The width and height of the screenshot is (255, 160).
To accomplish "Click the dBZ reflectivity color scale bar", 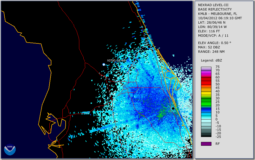I will tap(206, 102).
